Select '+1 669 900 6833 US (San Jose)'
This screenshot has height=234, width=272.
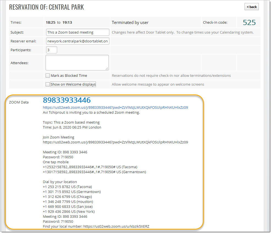point(68,206)
